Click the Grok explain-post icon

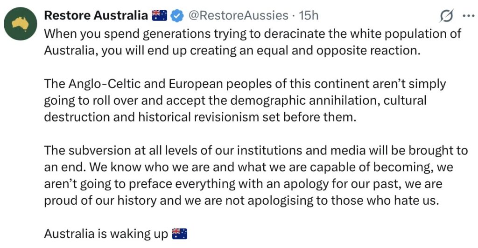tap(446, 16)
